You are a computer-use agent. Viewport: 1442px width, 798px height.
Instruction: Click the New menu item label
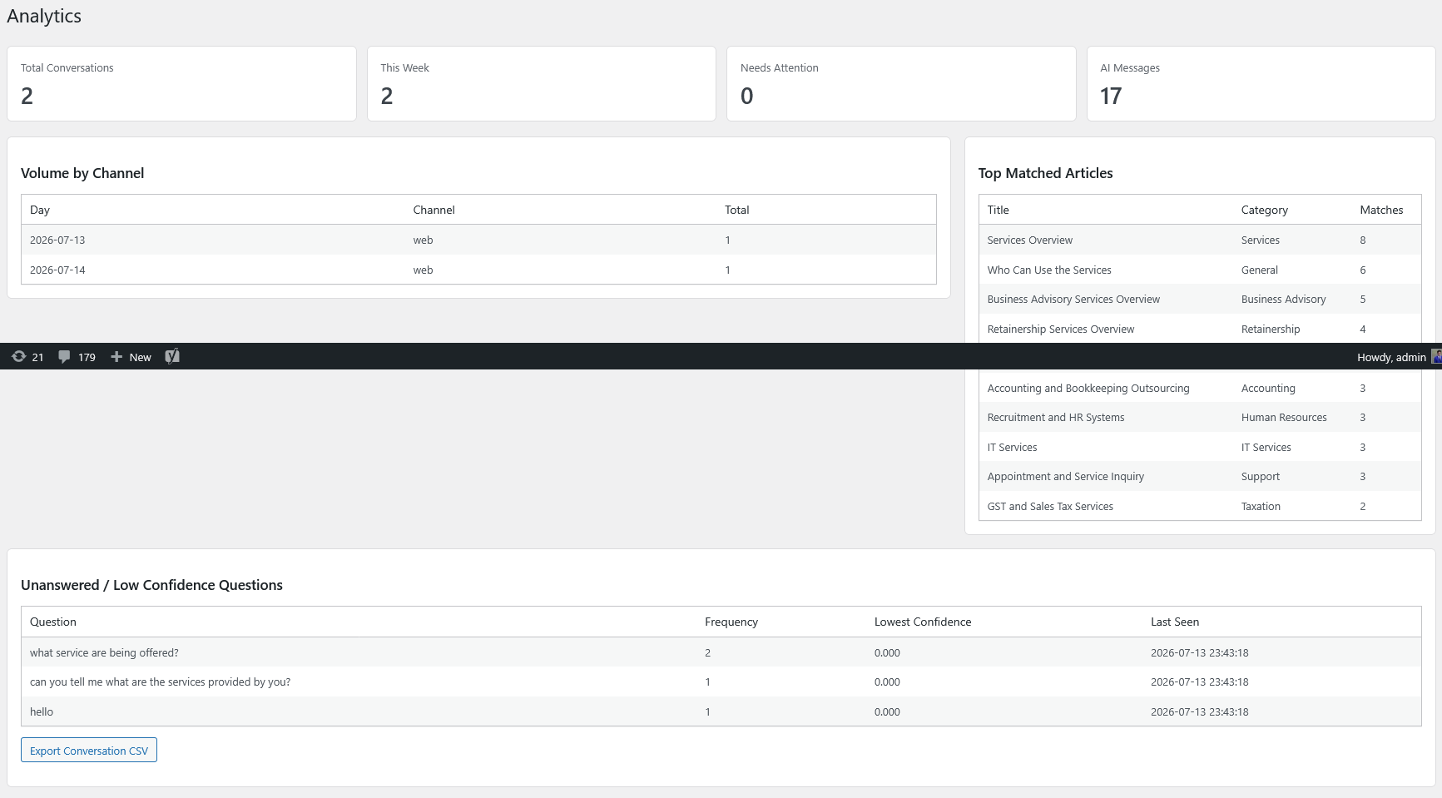coord(141,357)
